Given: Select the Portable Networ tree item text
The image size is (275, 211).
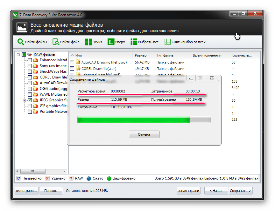Looking at the screenshot, I should (53, 112).
